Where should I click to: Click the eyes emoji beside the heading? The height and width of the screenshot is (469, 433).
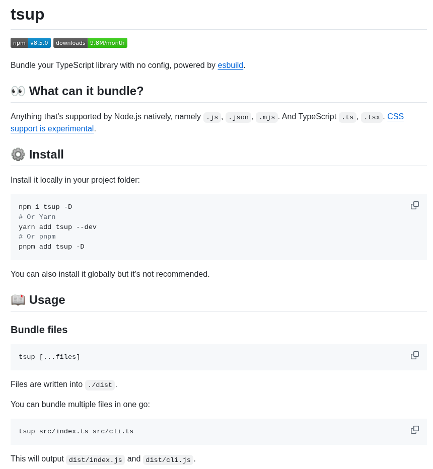click(x=18, y=91)
